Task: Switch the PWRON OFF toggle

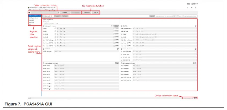Action: (116, 28)
